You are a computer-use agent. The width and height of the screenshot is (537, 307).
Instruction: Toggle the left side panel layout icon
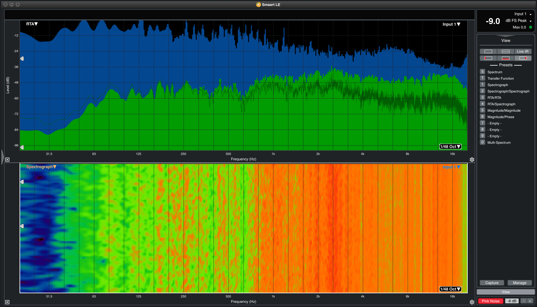pos(488,58)
